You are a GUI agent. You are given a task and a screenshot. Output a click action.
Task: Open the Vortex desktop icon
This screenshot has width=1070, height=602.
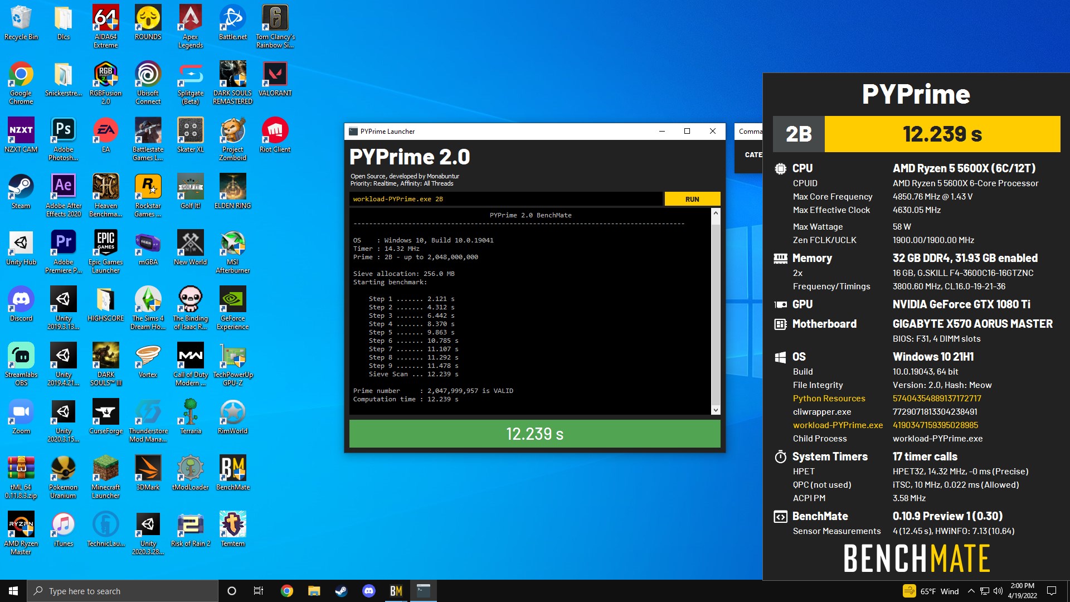(x=148, y=360)
